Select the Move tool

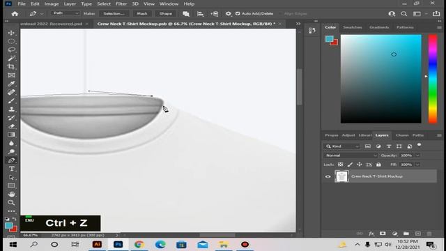tap(11, 33)
